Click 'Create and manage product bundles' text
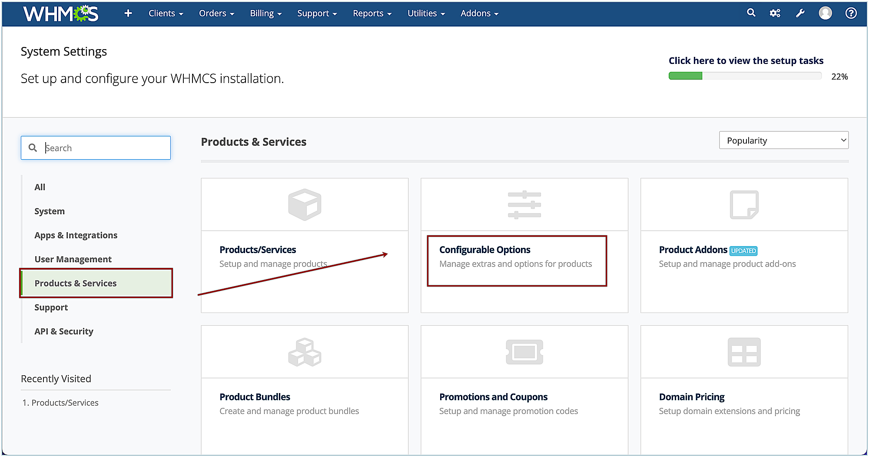The image size is (869, 457). pyautogui.click(x=289, y=411)
